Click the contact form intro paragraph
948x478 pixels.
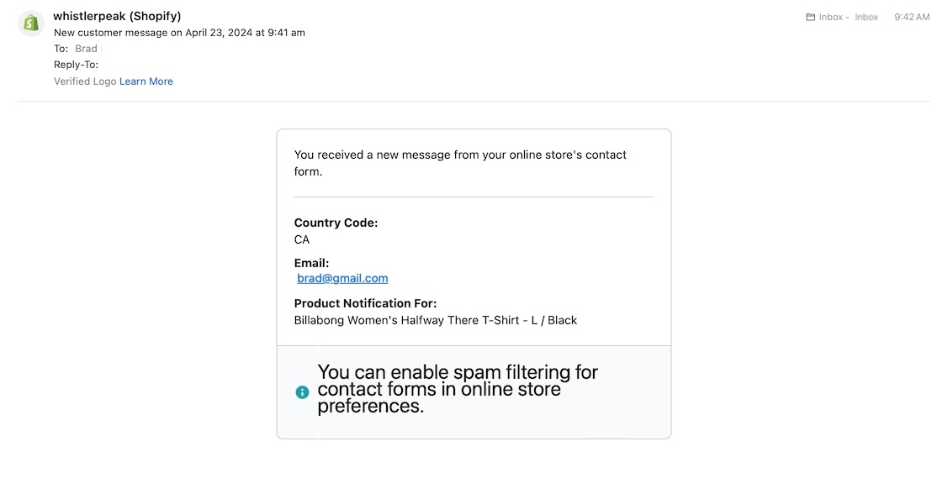[x=460, y=163]
